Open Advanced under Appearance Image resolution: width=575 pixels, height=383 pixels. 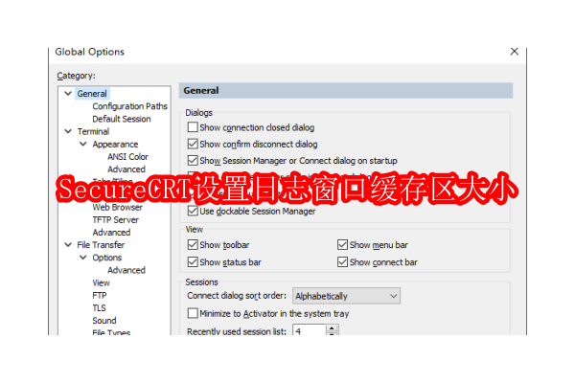126,169
